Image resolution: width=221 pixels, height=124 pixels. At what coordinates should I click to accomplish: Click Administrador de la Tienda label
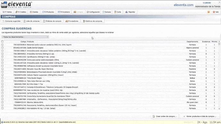[208, 6]
